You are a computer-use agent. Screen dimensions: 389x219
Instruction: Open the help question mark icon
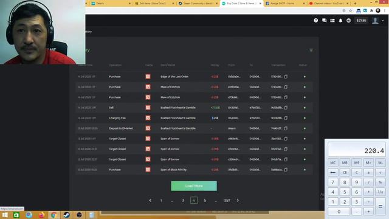pyautogui.click(x=315, y=20)
